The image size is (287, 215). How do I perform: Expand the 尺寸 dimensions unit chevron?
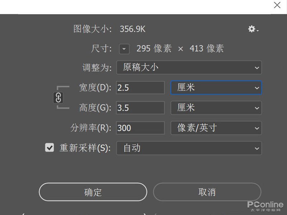coord(124,49)
